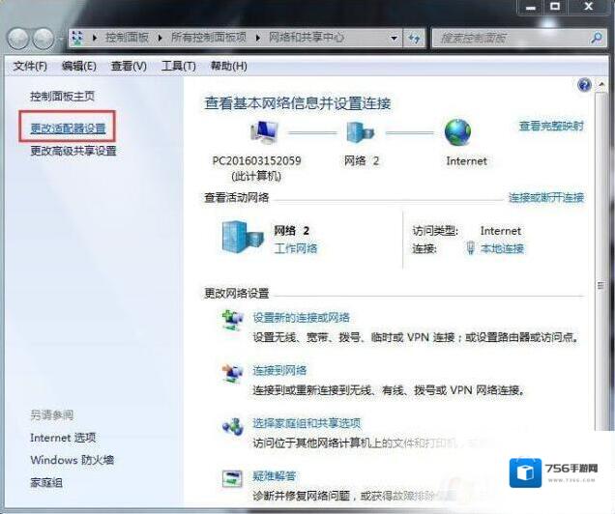Screen dimensions: 615x514
Task: Click the 查看完整映射 link
Action: pyautogui.click(x=551, y=127)
